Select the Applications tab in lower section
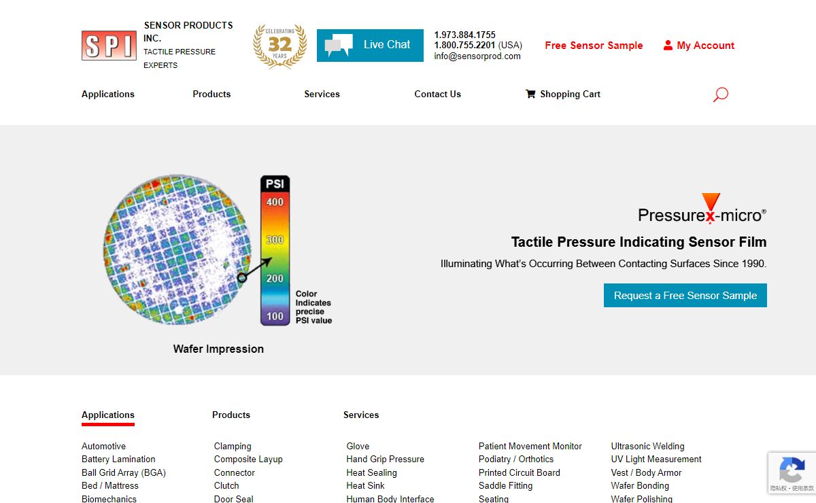 (108, 415)
